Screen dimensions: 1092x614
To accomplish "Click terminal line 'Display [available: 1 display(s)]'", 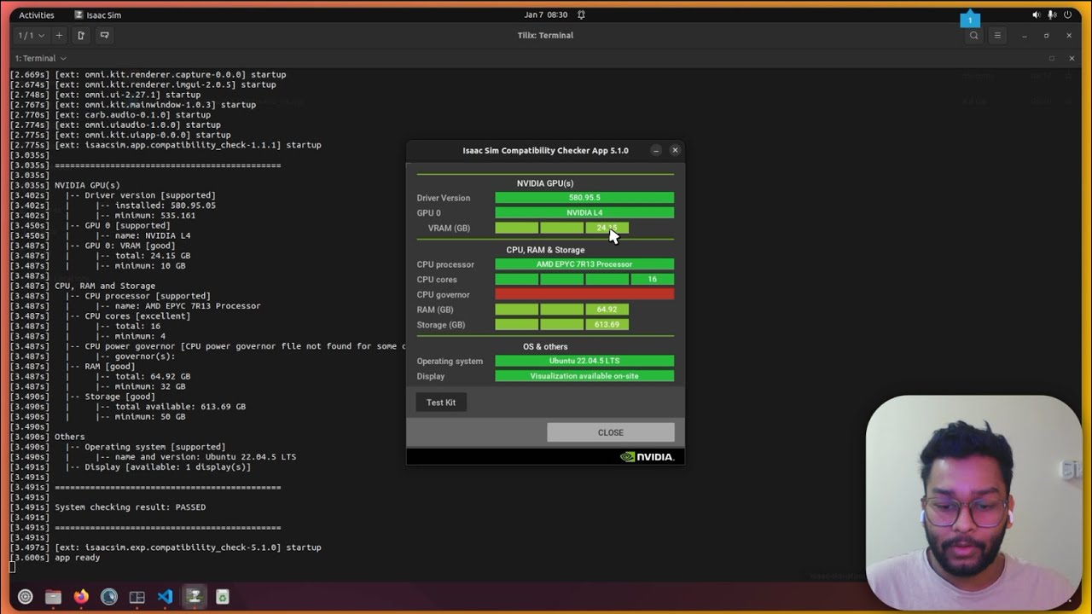I will [x=167, y=467].
